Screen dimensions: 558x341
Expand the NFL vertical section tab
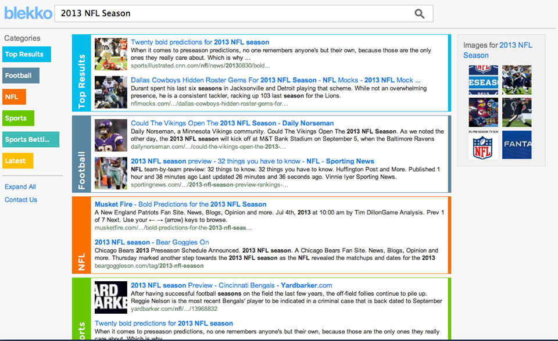81,235
